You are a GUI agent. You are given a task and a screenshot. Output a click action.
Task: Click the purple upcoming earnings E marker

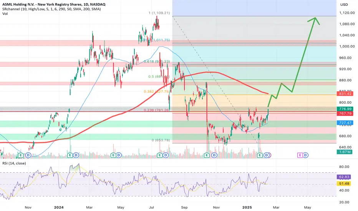(300, 155)
